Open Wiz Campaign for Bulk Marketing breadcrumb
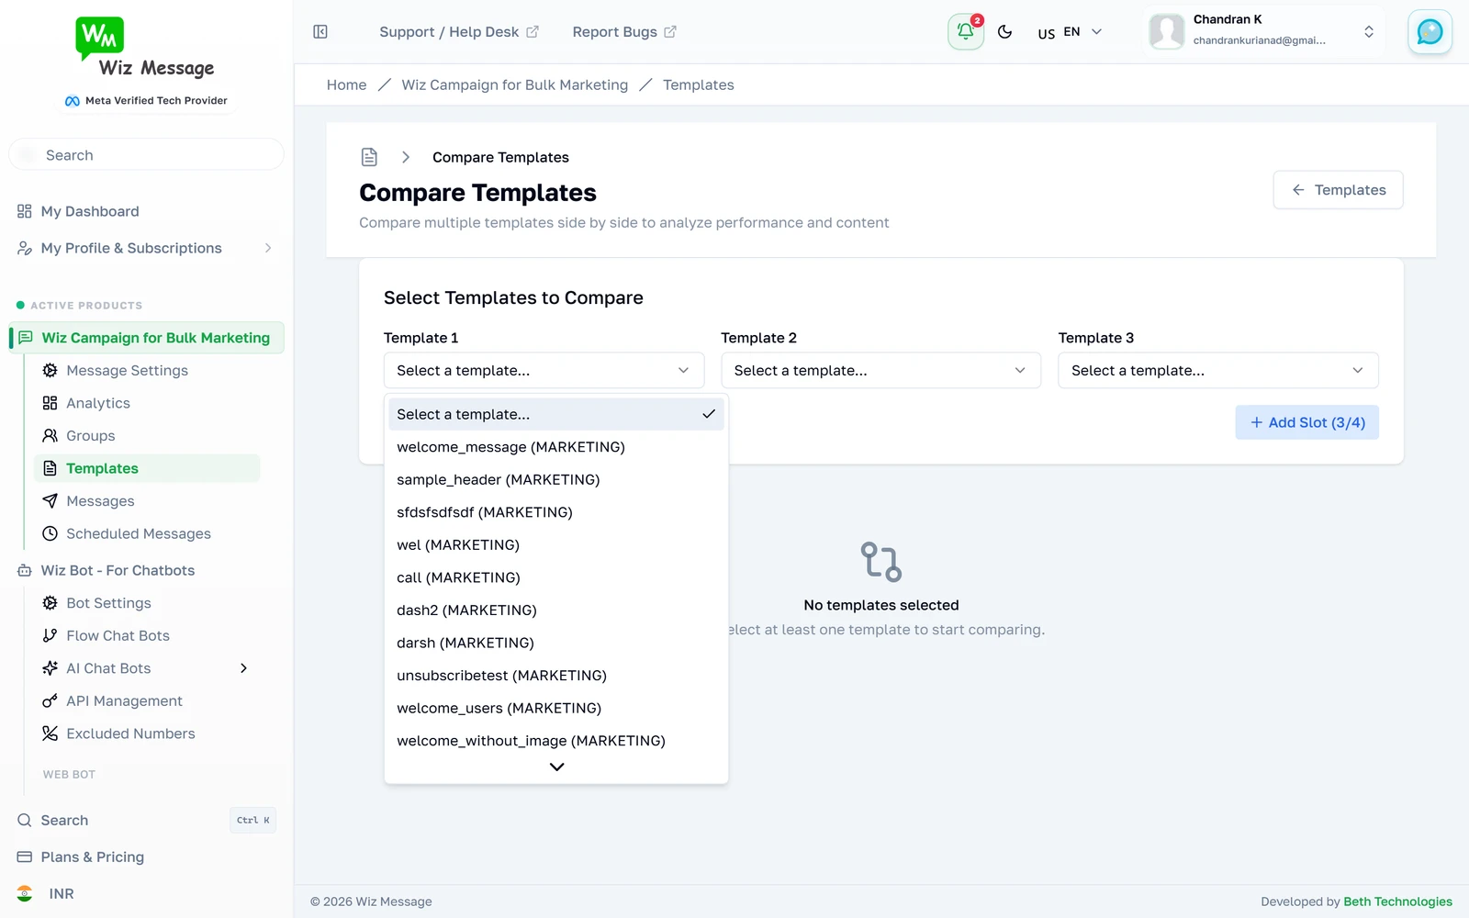The width and height of the screenshot is (1469, 918). (x=514, y=84)
